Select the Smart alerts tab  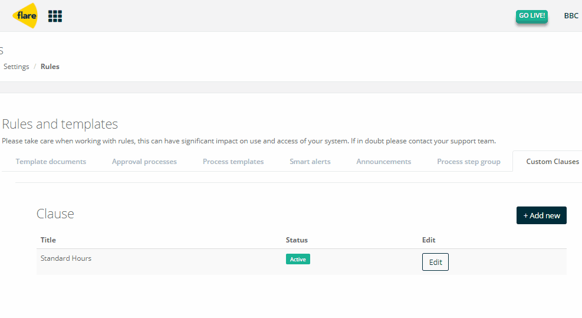310,162
